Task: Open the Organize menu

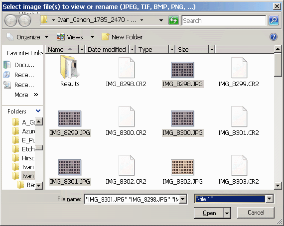Action: coord(27,37)
